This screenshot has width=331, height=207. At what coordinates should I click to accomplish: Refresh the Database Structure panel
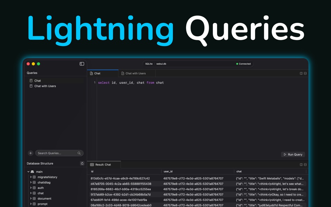click(82, 163)
